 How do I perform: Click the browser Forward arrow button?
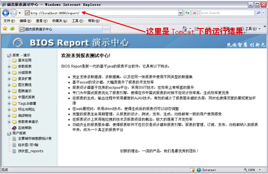click(x=14, y=13)
